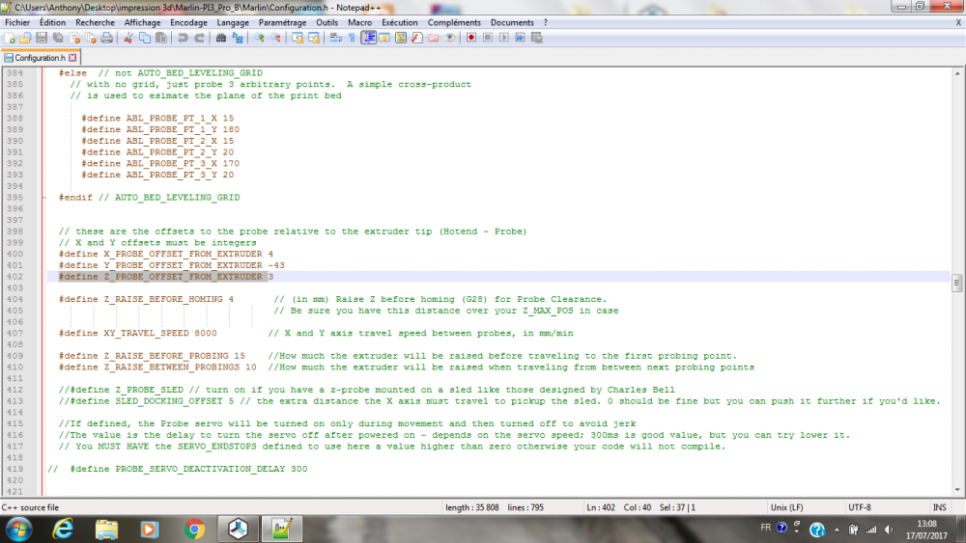Zoom in with the magnifier plus icon
This screenshot has height=543, width=966.
click(x=259, y=39)
